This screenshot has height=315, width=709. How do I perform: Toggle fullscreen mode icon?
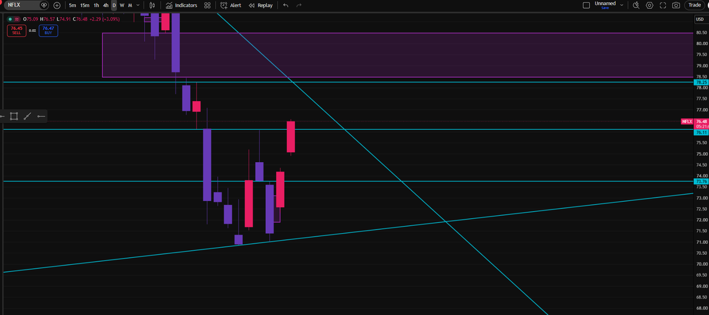click(662, 5)
